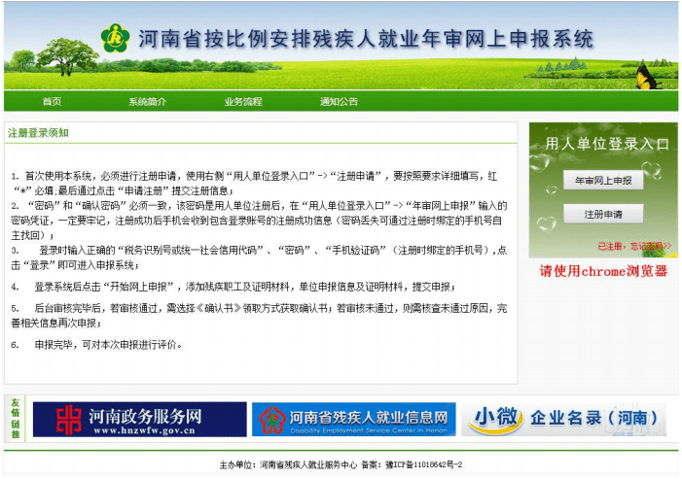Click the site title 河南省按比例安排残疾人就业年审网上申报系统

tap(366, 39)
